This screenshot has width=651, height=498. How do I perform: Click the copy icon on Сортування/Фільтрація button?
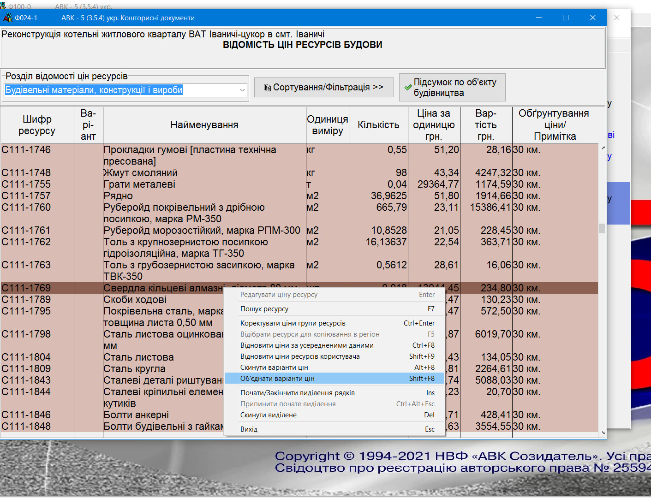pos(267,87)
